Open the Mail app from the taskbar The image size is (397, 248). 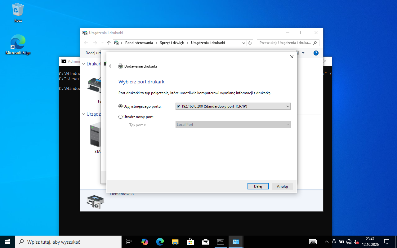[205, 242]
